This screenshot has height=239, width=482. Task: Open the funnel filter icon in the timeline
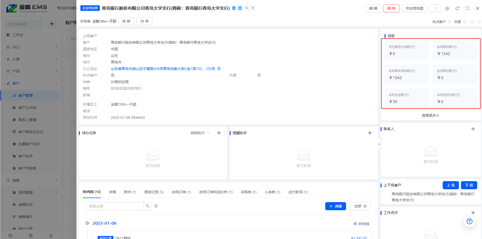pos(156,206)
